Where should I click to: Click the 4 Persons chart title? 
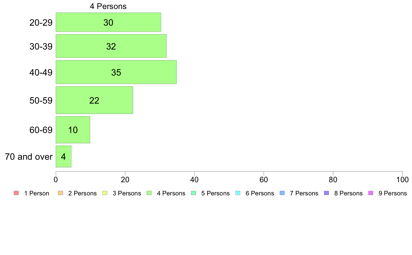click(x=108, y=6)
